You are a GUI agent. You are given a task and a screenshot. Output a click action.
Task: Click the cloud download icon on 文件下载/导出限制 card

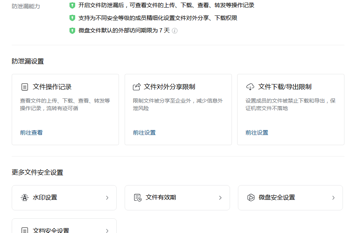(249, 86)
